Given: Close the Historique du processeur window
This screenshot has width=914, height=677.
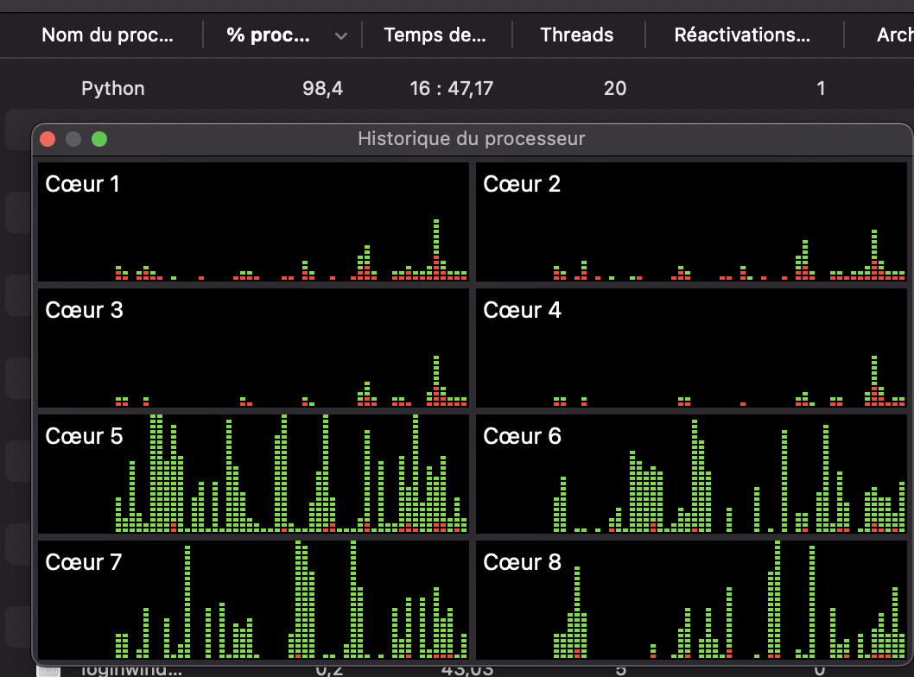Looking at the screenshot, I should [x=48, y=139].
